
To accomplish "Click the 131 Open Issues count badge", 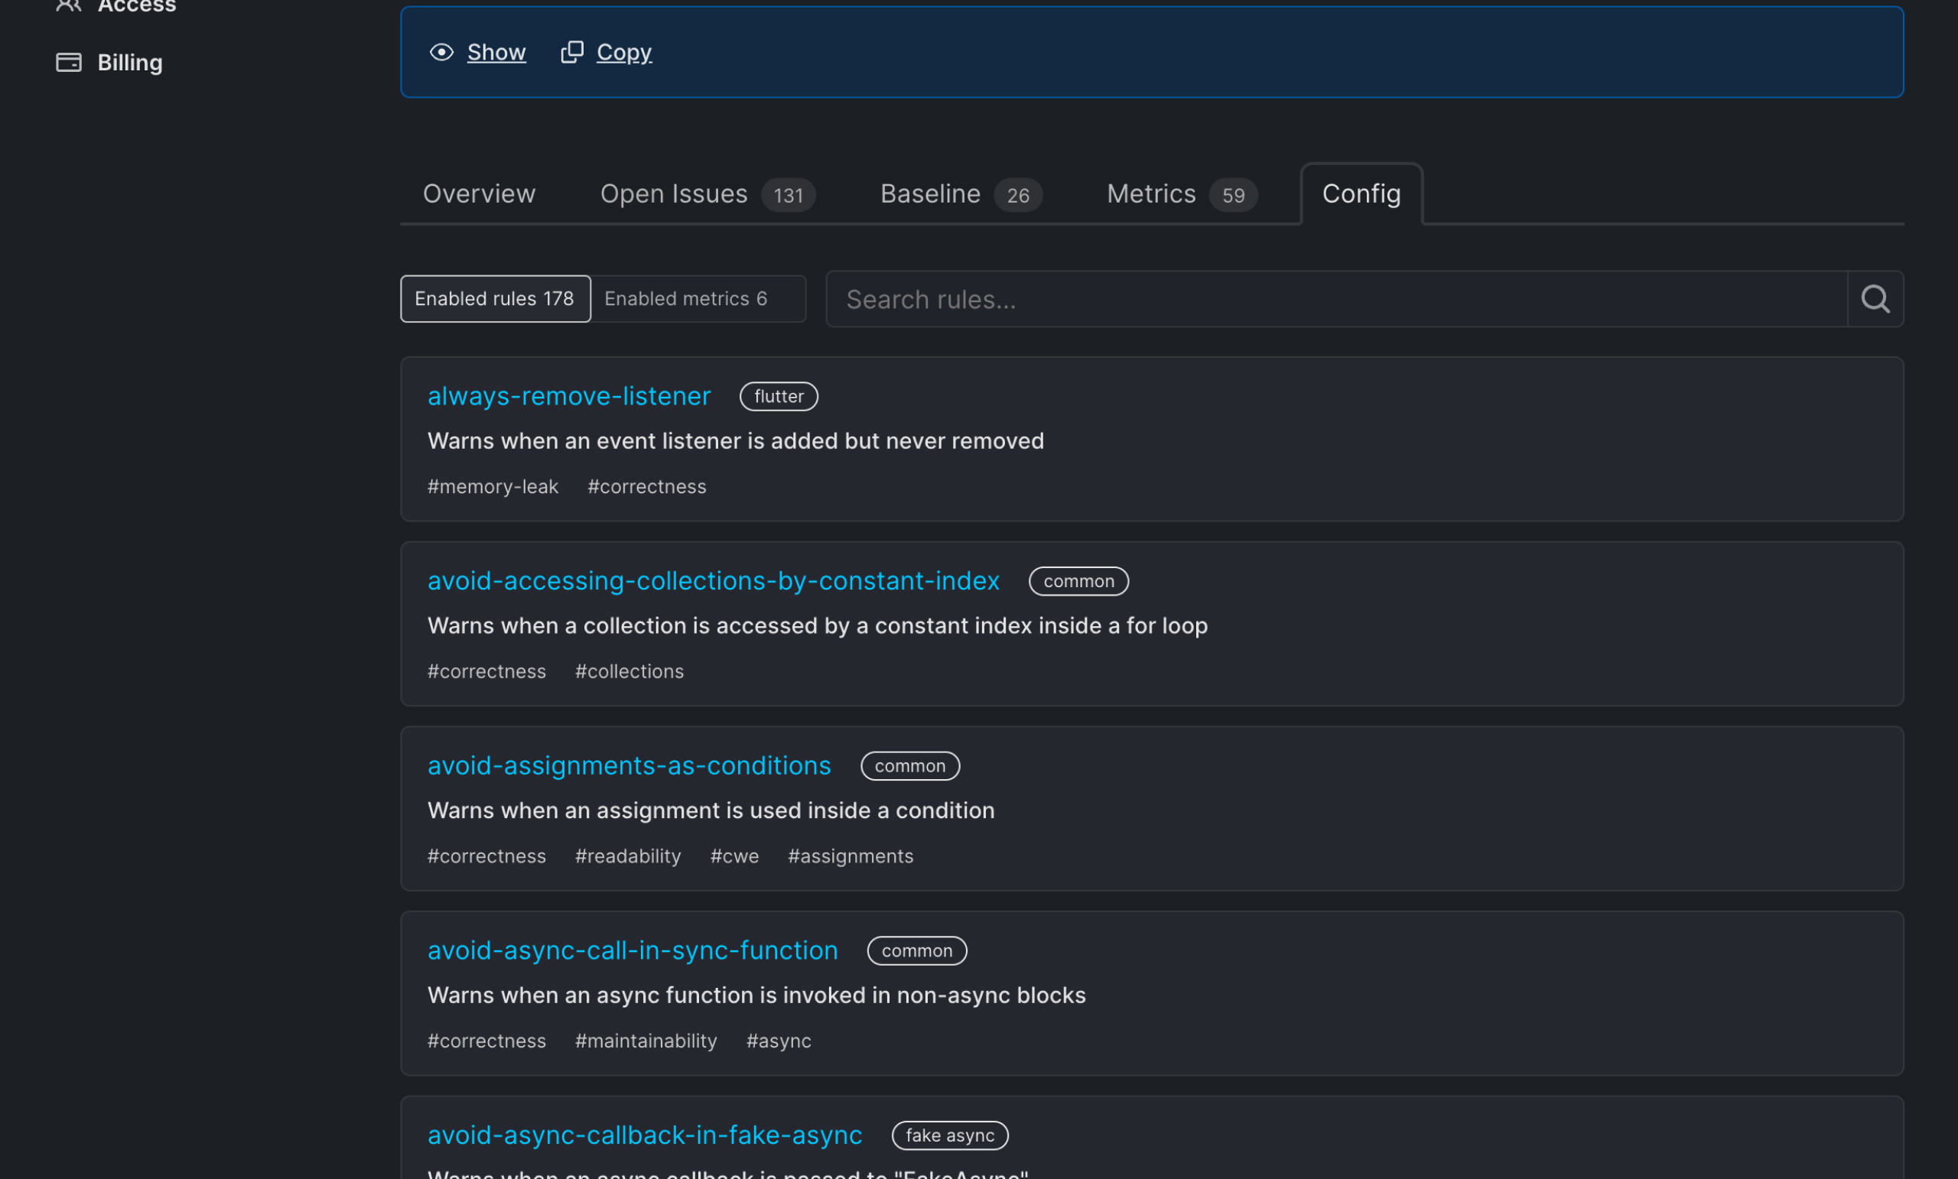I will click(x=789, y=196).
